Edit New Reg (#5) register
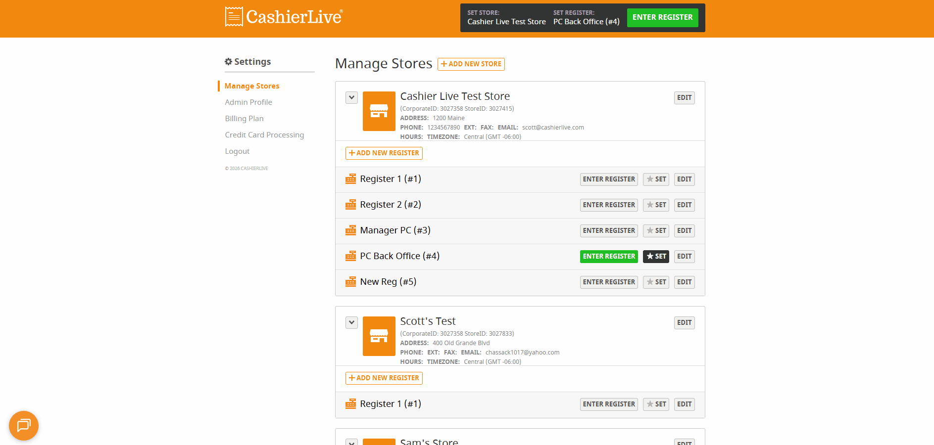 click(x=685, y=282)
